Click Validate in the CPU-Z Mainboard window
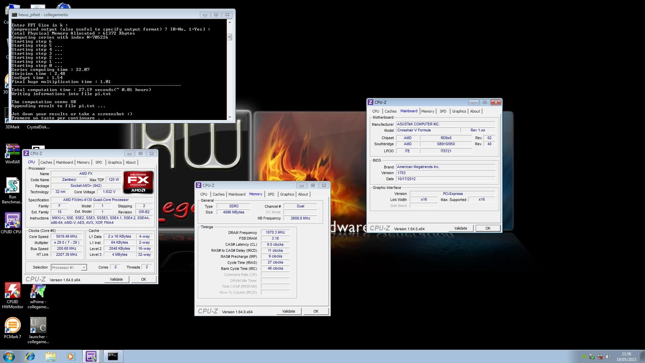645x363 pixels. pyautogui.click(x=461, y=228)
